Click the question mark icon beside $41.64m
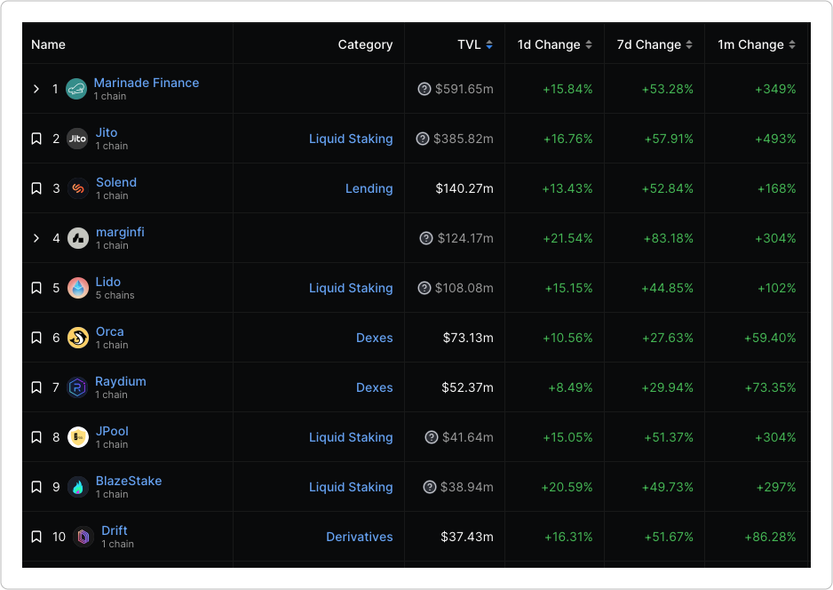Viewport: 833px width, 590px height. coord(432,437)
